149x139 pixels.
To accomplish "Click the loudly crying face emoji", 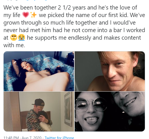I will 21,38.
